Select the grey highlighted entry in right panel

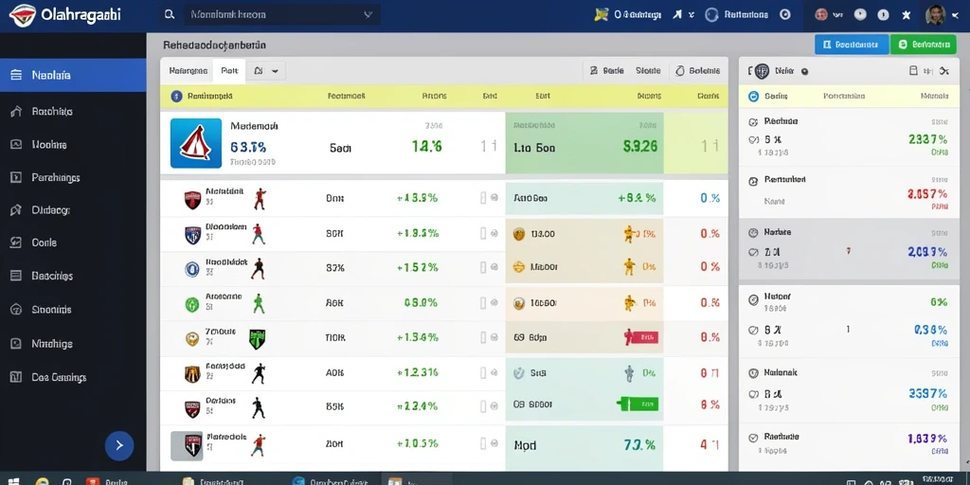click(850, 249)
